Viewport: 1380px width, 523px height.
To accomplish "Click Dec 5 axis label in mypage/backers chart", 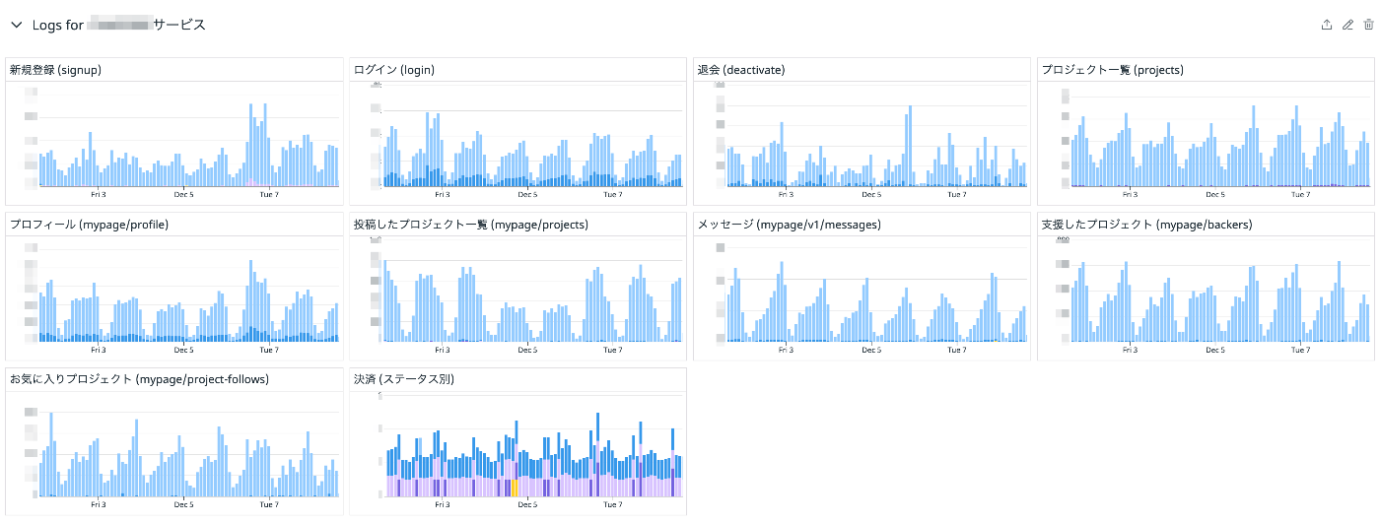I will 1214,350.
